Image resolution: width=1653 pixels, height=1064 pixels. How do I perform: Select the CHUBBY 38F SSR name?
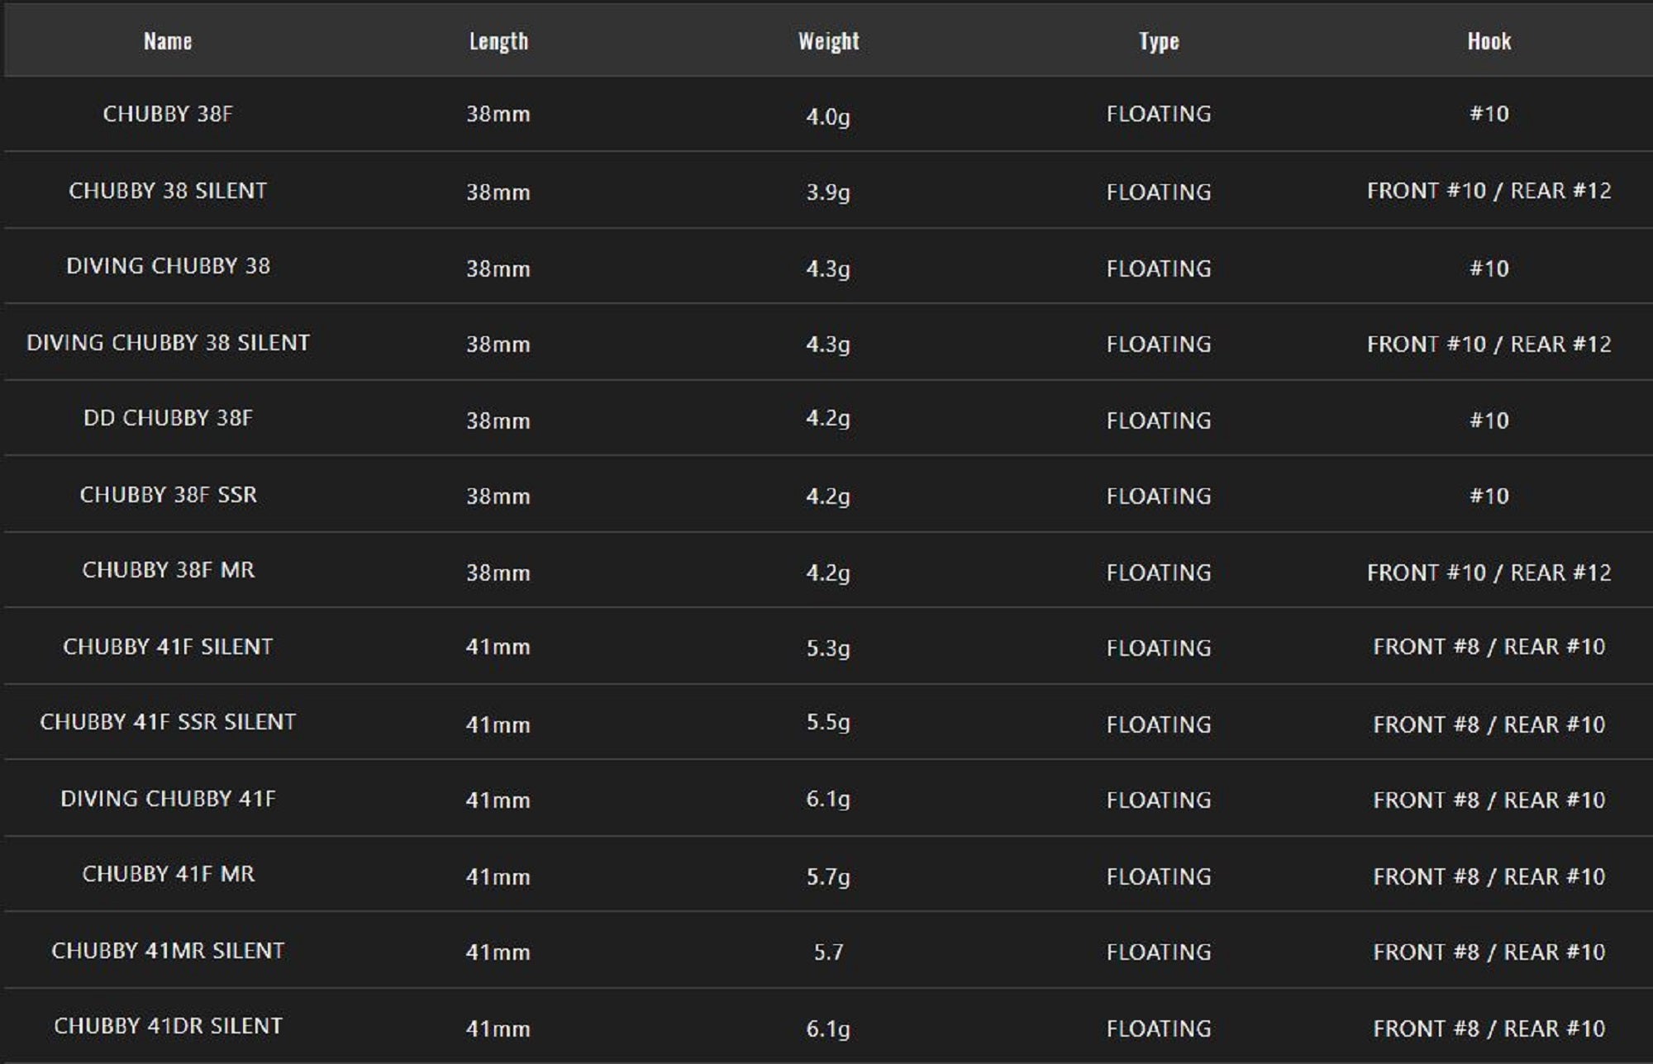(x=168, y=495)
